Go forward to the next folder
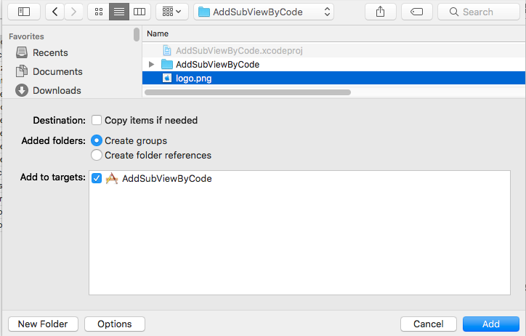Image resolution: width=526 pixels, height=336 pixels. (73, 12)
